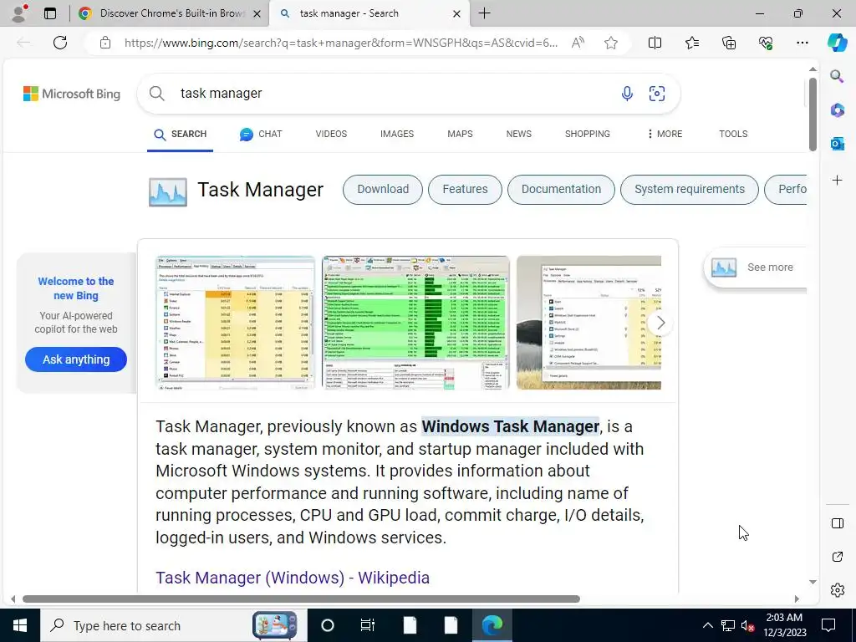Switch to MAPS results
856x642 pixels.
pos(460,135)
